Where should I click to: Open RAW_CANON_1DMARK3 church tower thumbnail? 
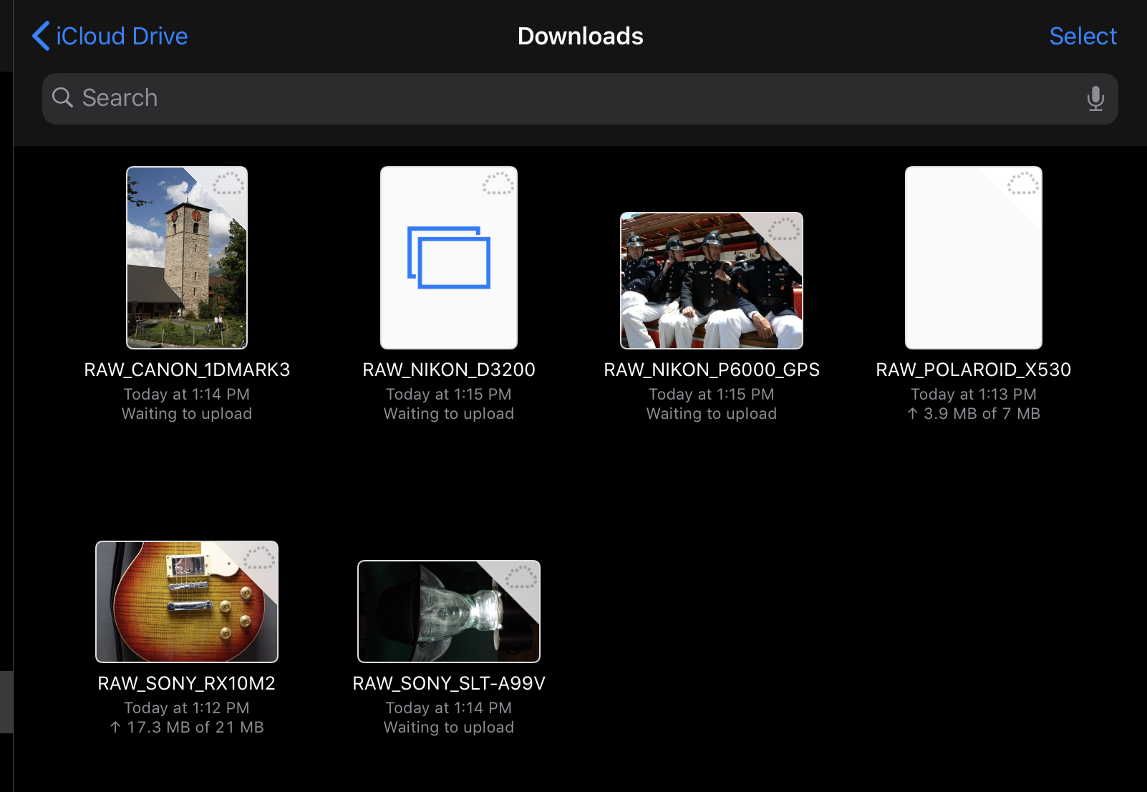pos(187,258)
